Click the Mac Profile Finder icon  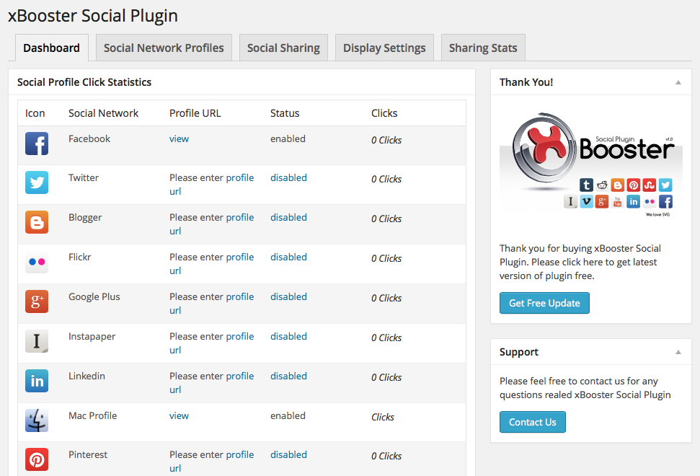point(37,420)
